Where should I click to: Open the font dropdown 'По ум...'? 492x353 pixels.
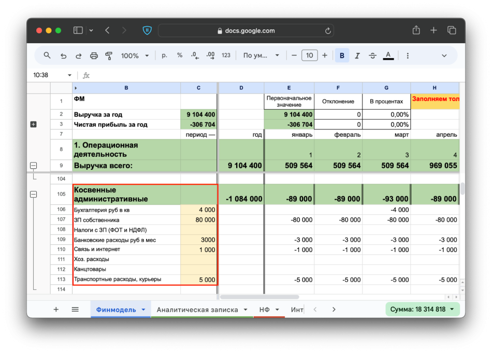click(x=261, y=55)
